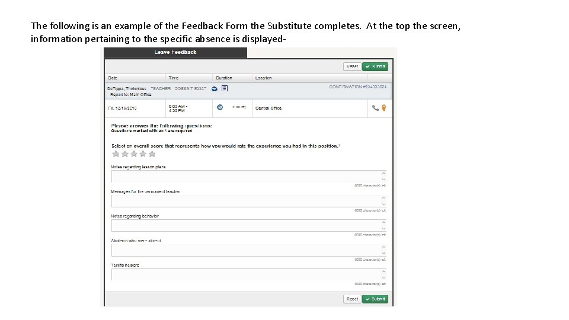Select the fifth rating star

click(152, 154)
